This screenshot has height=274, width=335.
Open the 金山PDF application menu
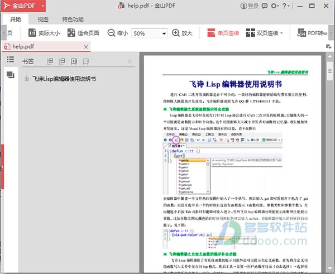(23, 6)
